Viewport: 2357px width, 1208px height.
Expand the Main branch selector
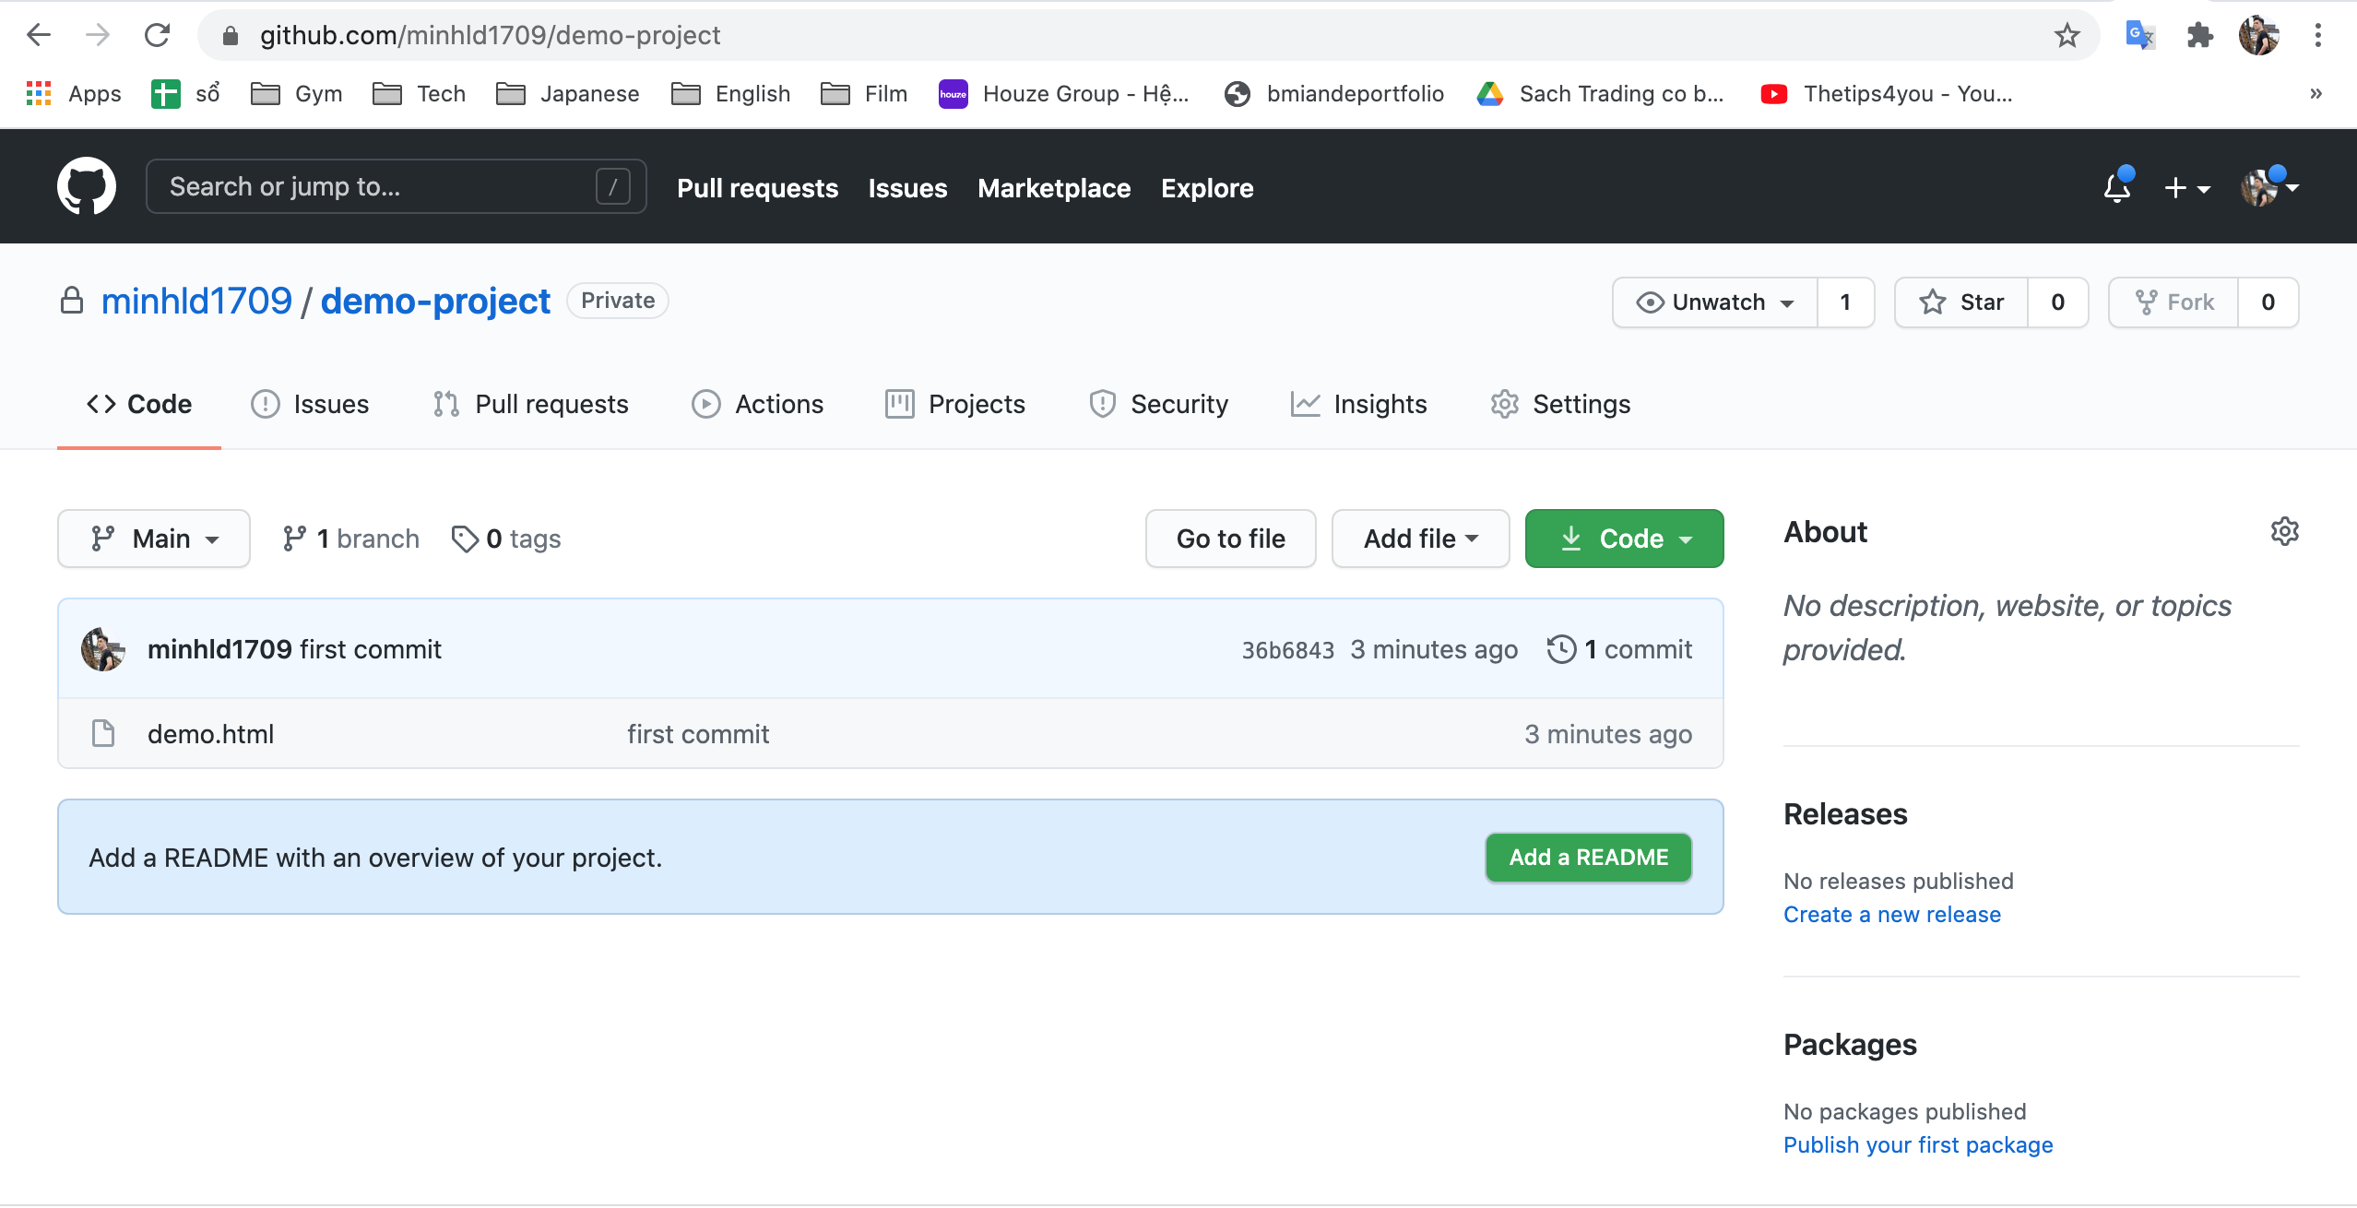(x=154, y=539)
